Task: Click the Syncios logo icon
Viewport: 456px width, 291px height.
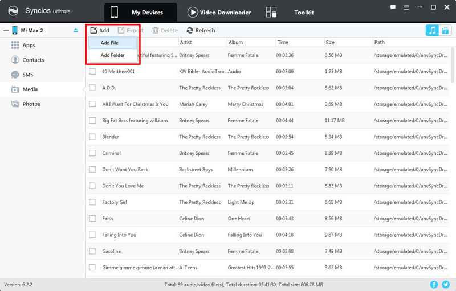Action: [x=13, y=11]
